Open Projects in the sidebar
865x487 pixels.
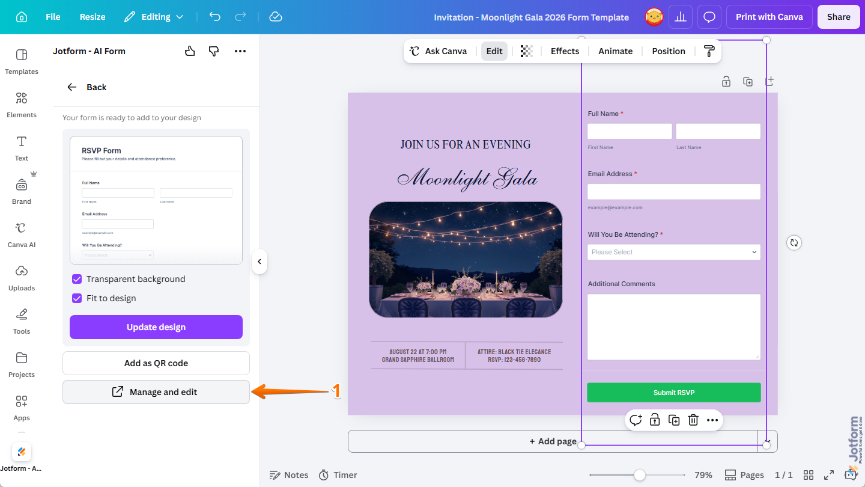click(x=22, y=365)
